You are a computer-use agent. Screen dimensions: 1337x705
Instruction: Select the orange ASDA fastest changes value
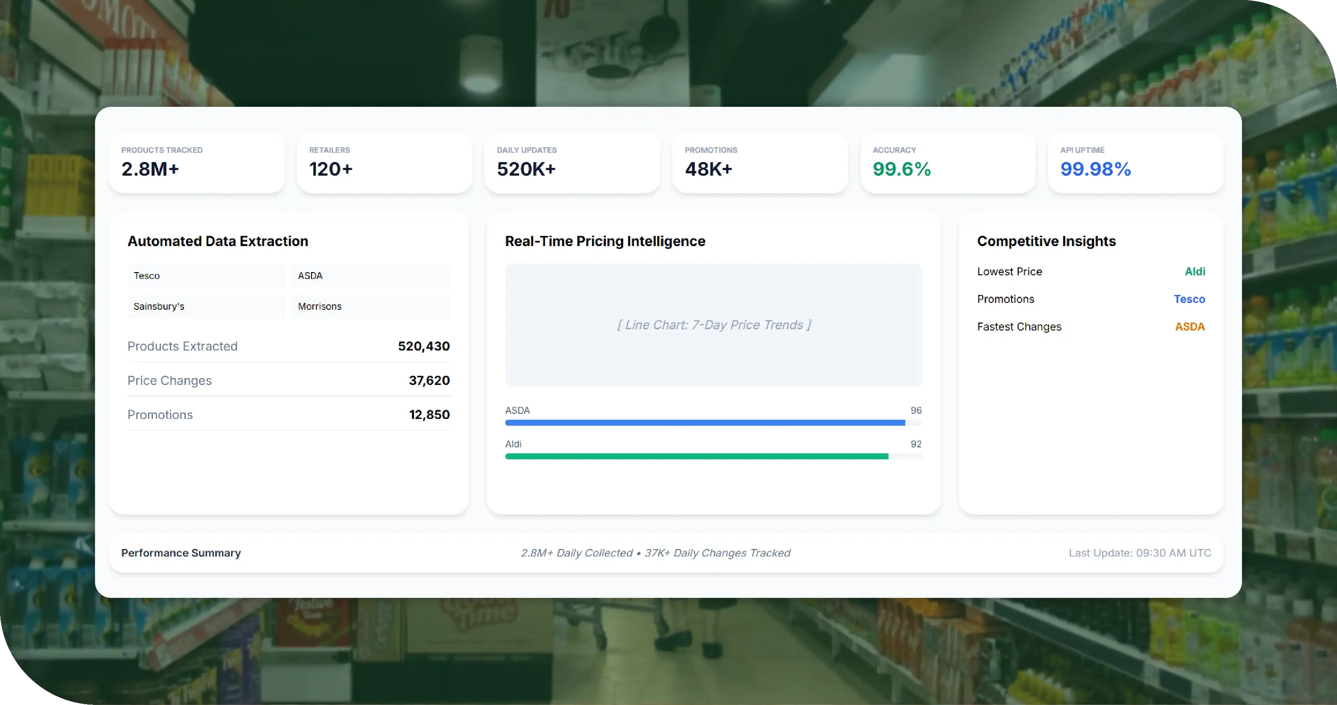pos(1190,326)
